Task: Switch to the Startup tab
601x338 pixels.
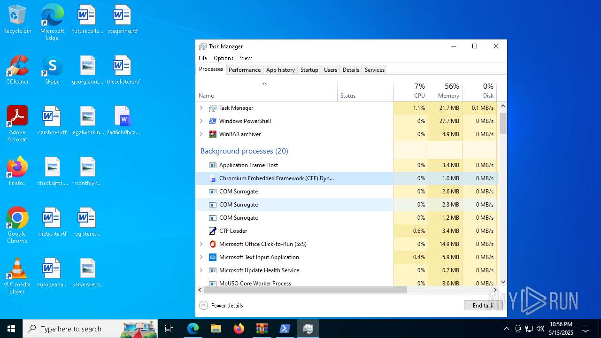Action: coord(309,70)
